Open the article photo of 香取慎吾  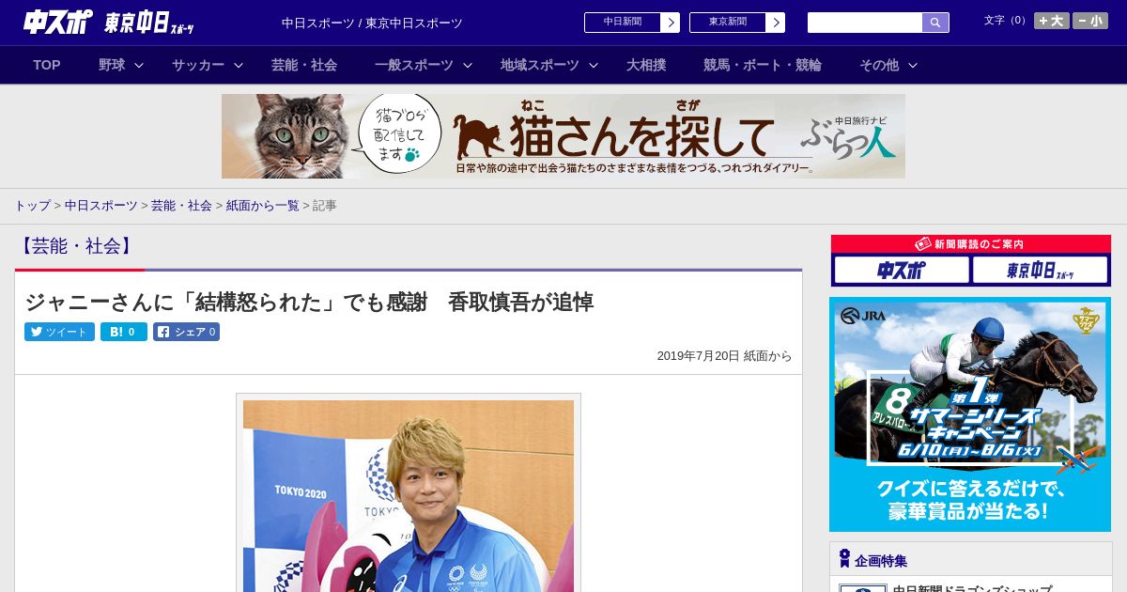[x=409, y=495]
